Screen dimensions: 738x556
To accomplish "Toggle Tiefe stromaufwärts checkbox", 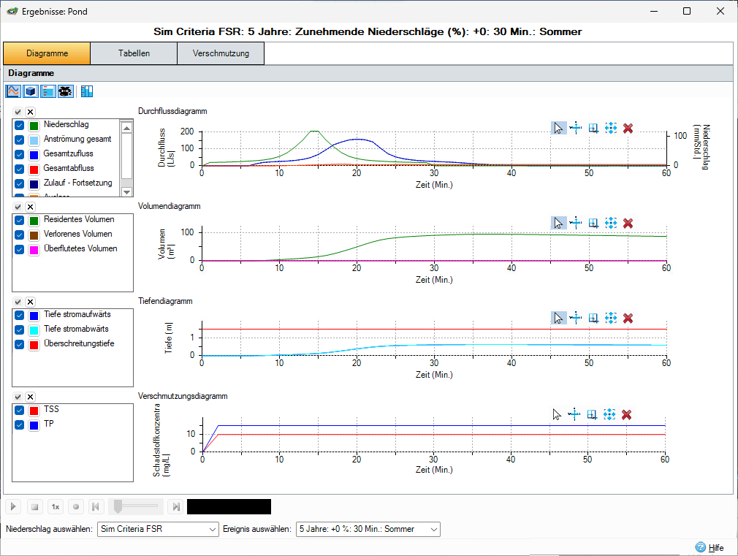I will pyautogui.click(x=19, y=316).
